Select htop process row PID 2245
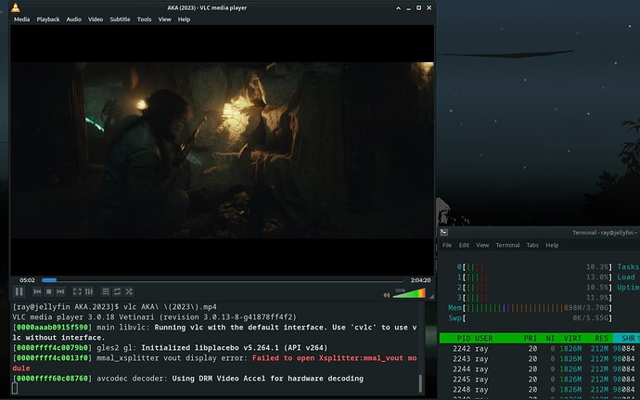The image size is (640, 400). click(540, 380)
